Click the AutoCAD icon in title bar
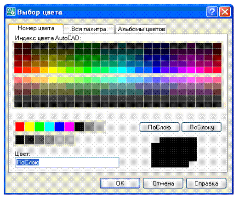Screen dimensions: 239x199 pyautogui.click(x=11, y=11)
